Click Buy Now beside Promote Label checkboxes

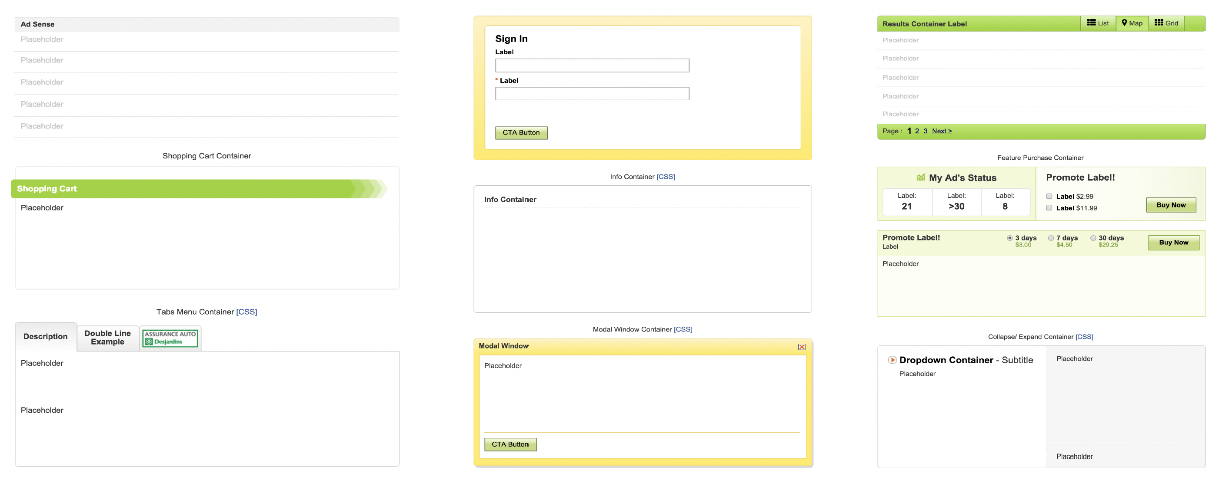1171,205
